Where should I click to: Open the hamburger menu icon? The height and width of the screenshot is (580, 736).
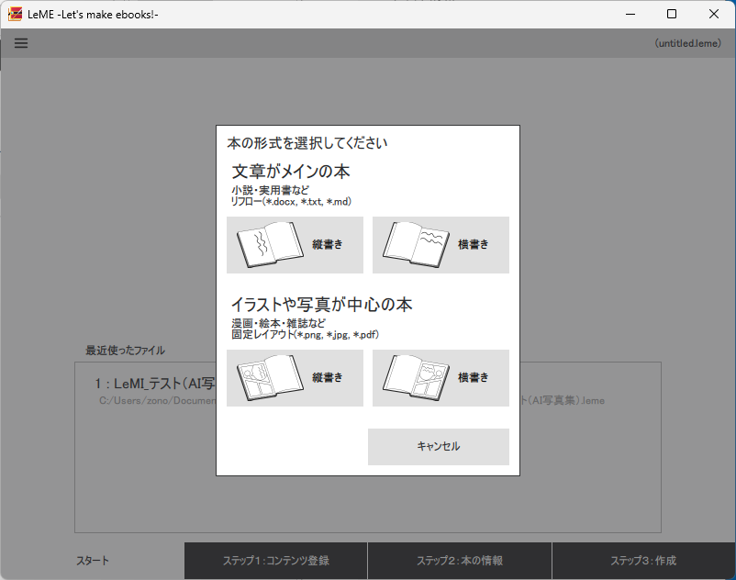(x=21, y=43)
